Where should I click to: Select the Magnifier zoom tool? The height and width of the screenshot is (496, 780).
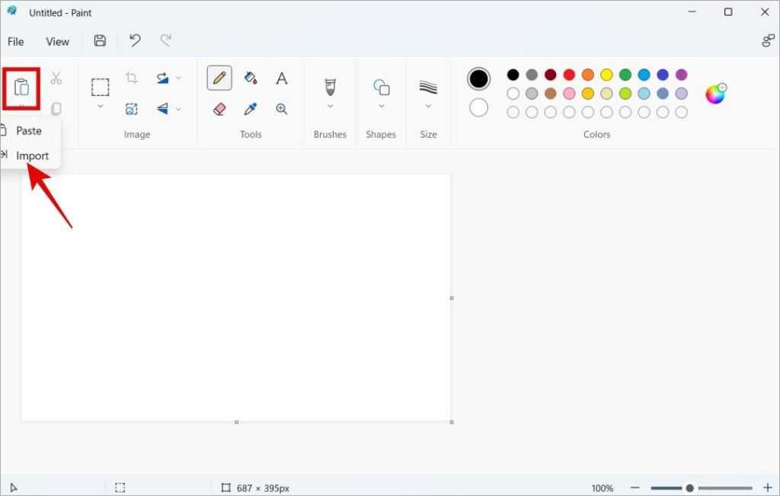282,109
